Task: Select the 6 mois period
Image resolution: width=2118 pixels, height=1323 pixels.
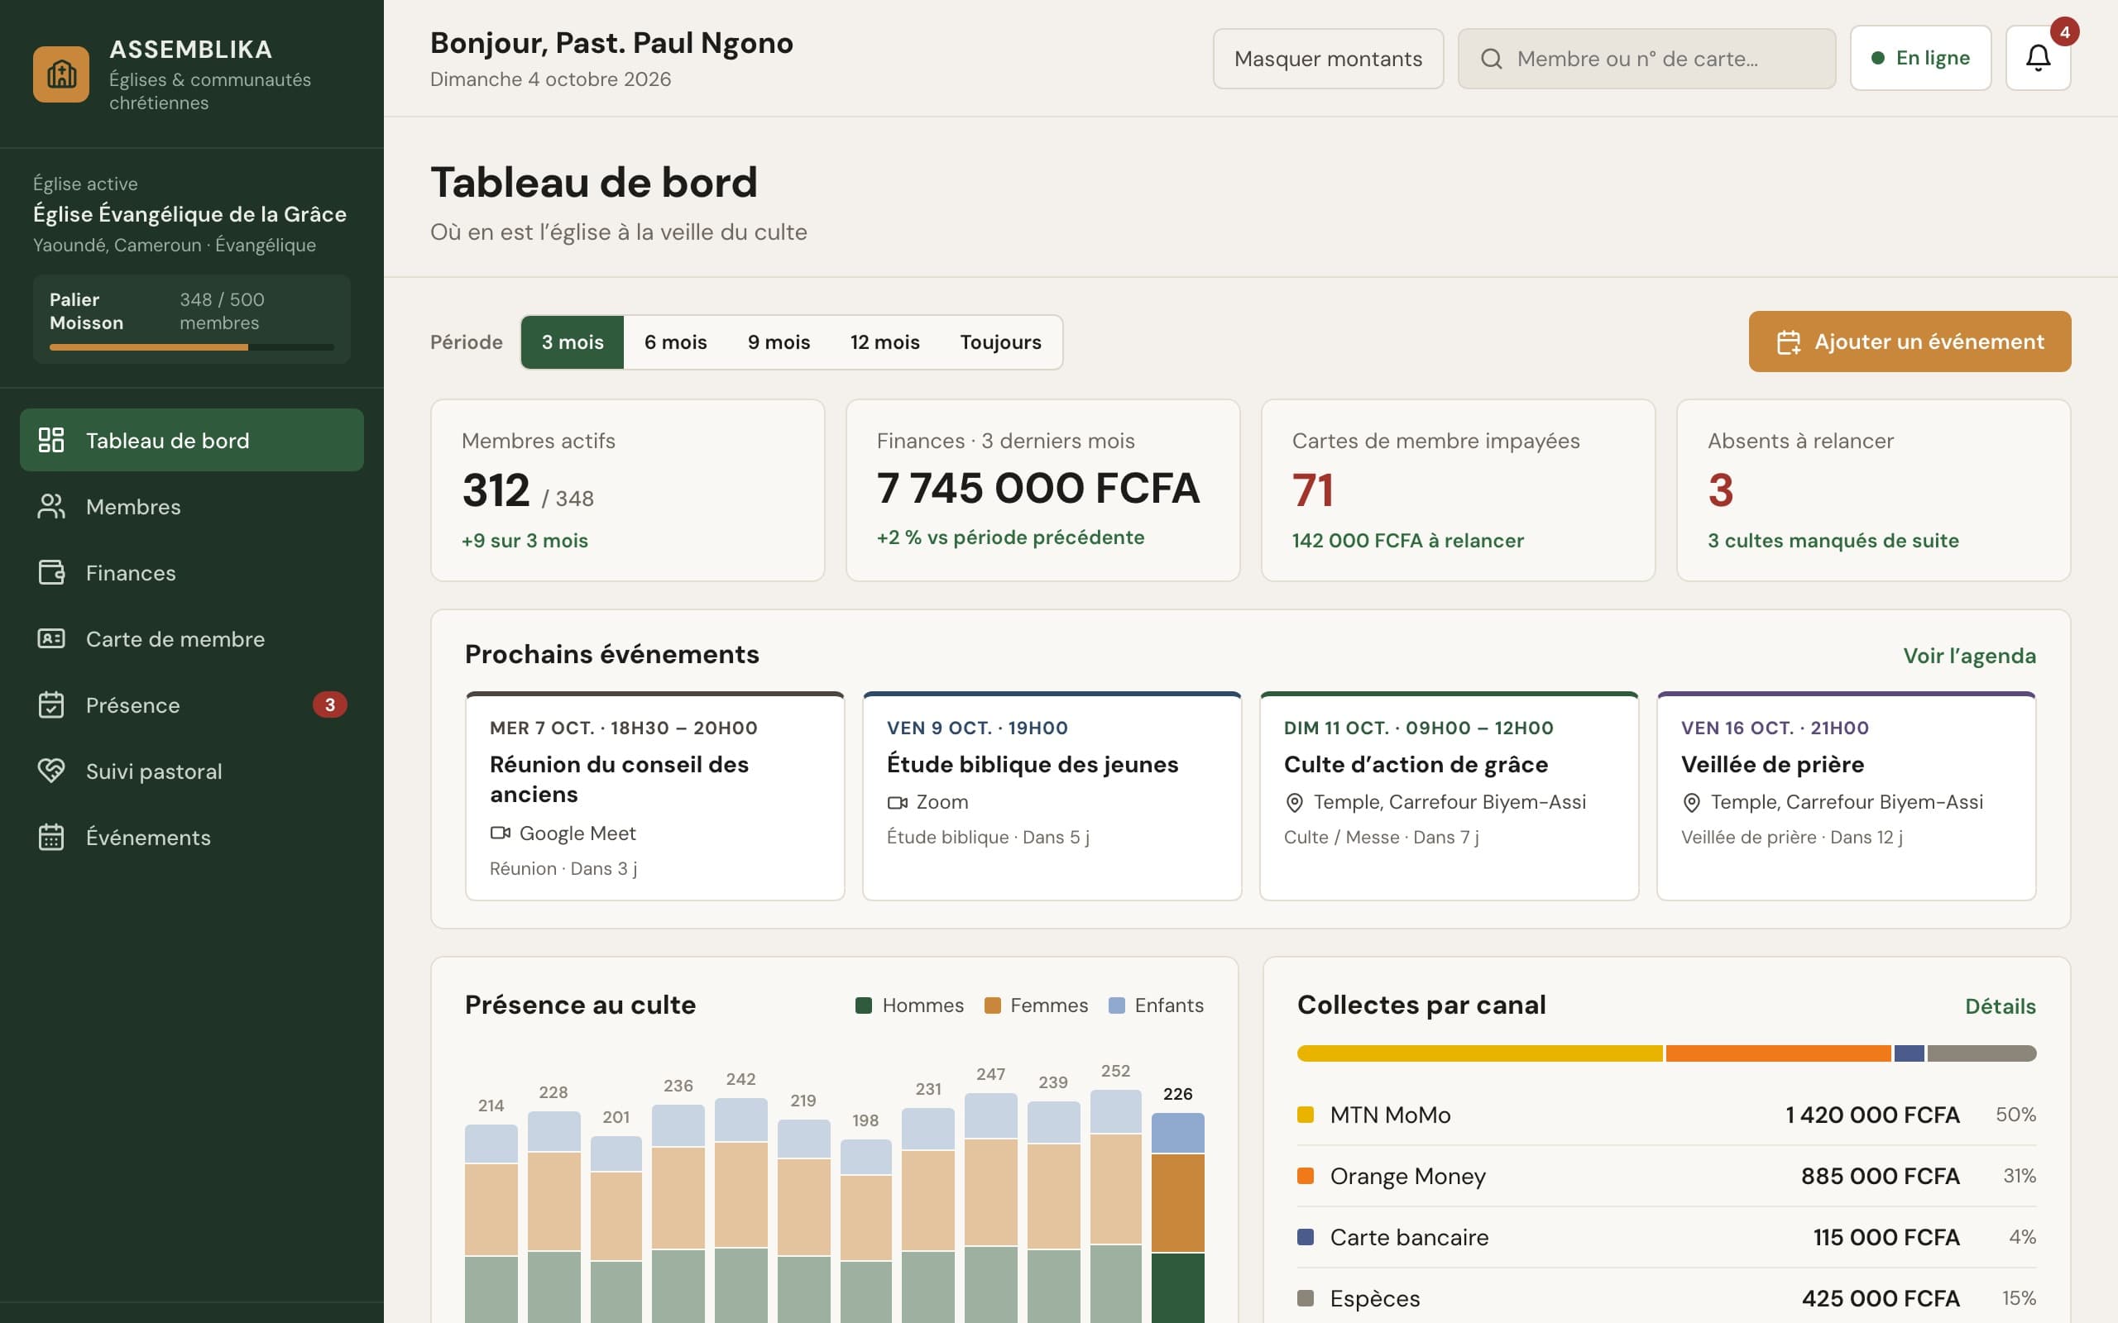Action: coord(676,342)
